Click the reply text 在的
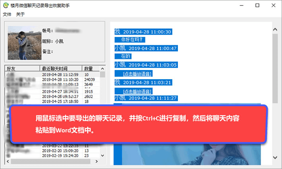The width and height of the screenshot is (282, 169). point(126,56)
